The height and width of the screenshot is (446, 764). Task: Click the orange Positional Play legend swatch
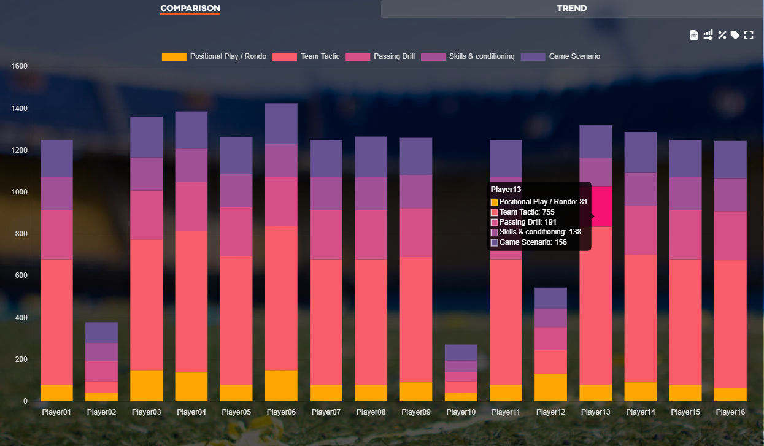[174, 57]
